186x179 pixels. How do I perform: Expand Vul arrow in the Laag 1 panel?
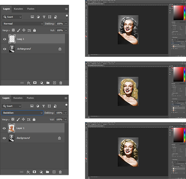click(66, 30)
